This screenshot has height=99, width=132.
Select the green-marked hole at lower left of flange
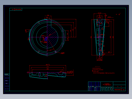[x=39, y=52]
